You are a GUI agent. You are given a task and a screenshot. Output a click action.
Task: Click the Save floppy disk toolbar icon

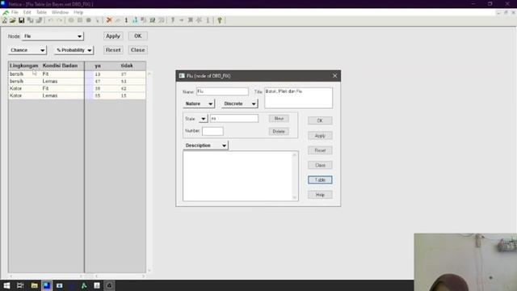click(22, 20)
